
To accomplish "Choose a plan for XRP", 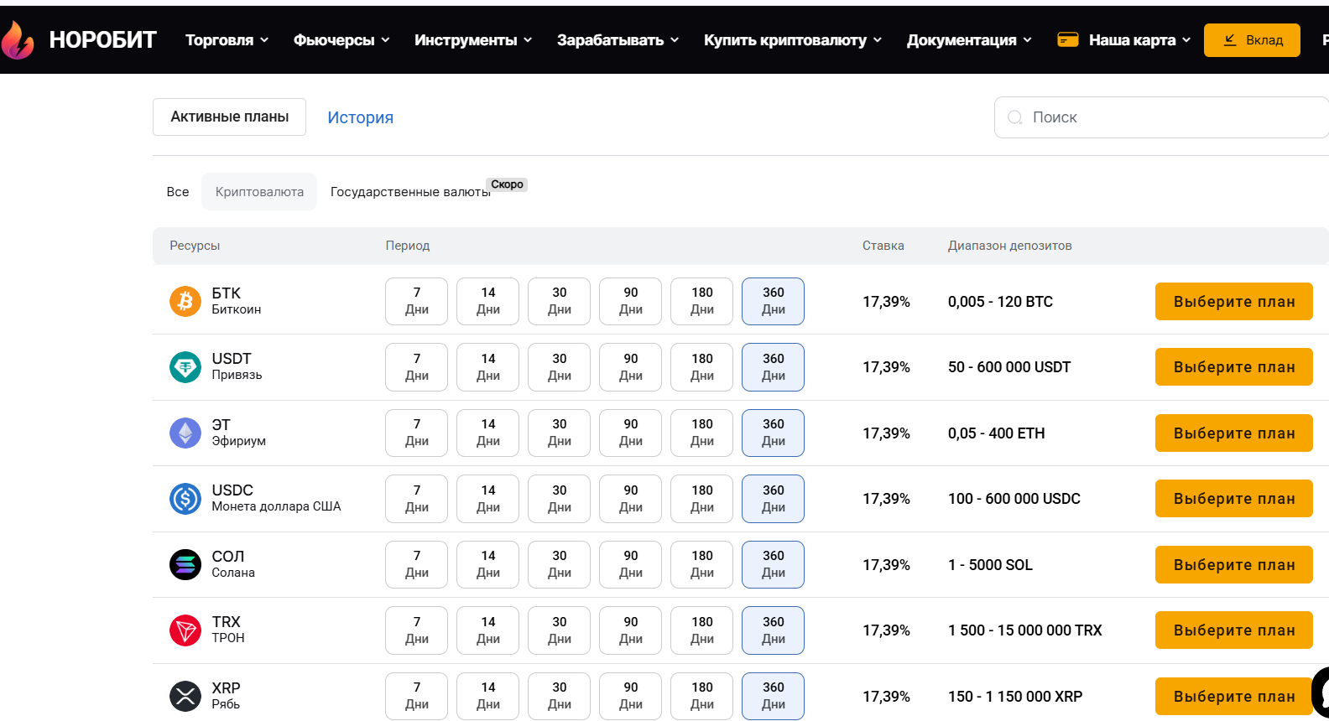I will click(1233, 696).
